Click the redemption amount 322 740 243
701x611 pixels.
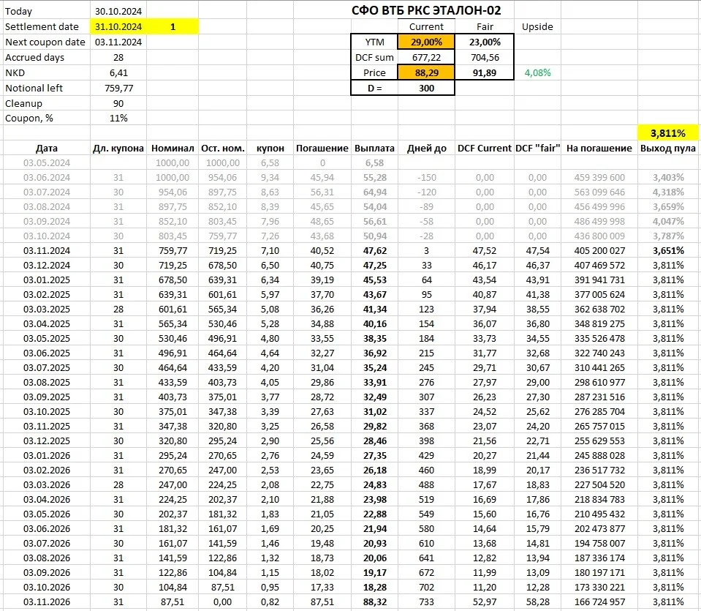(x=599, y=353)
